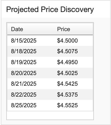
Task: Click the $4.4950 price value
Action: click(67, 62)
